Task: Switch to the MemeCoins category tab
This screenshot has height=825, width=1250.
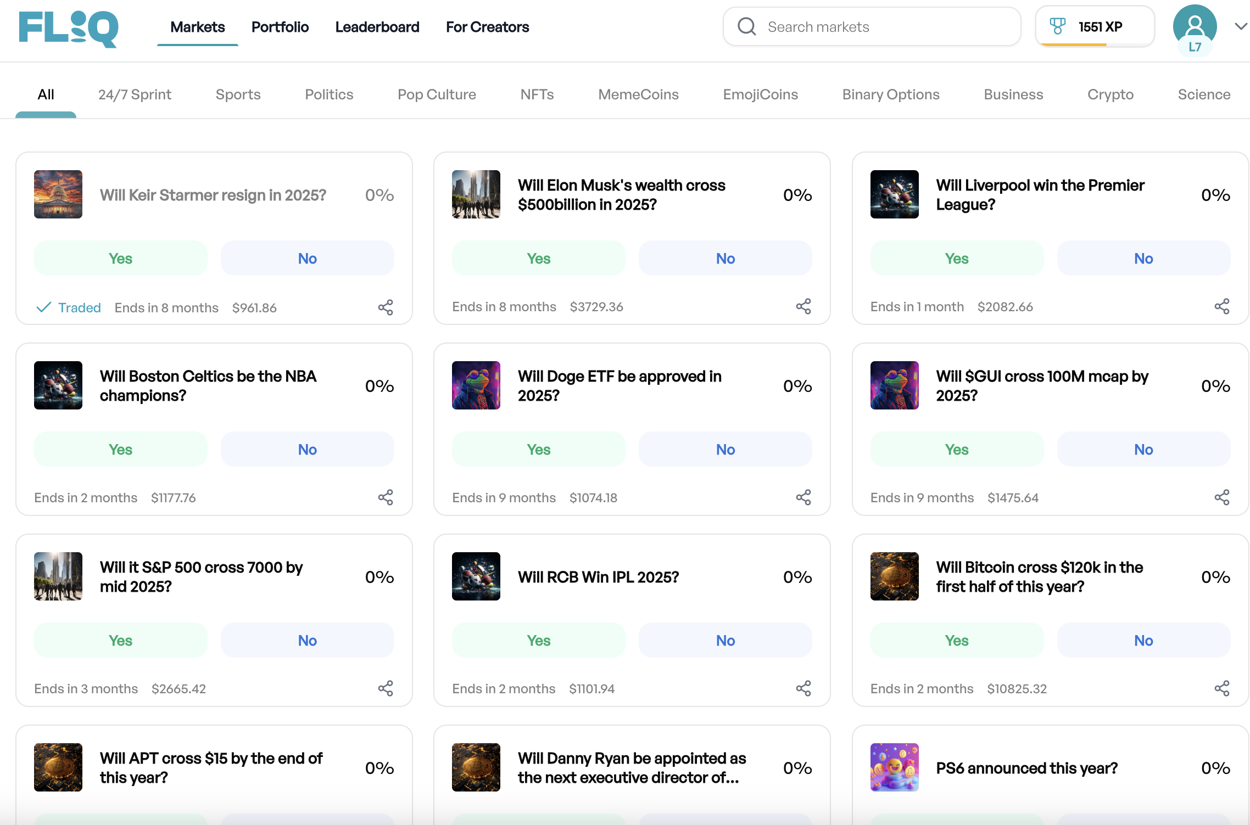Action: pyautogui.click(x=638, y=94)
